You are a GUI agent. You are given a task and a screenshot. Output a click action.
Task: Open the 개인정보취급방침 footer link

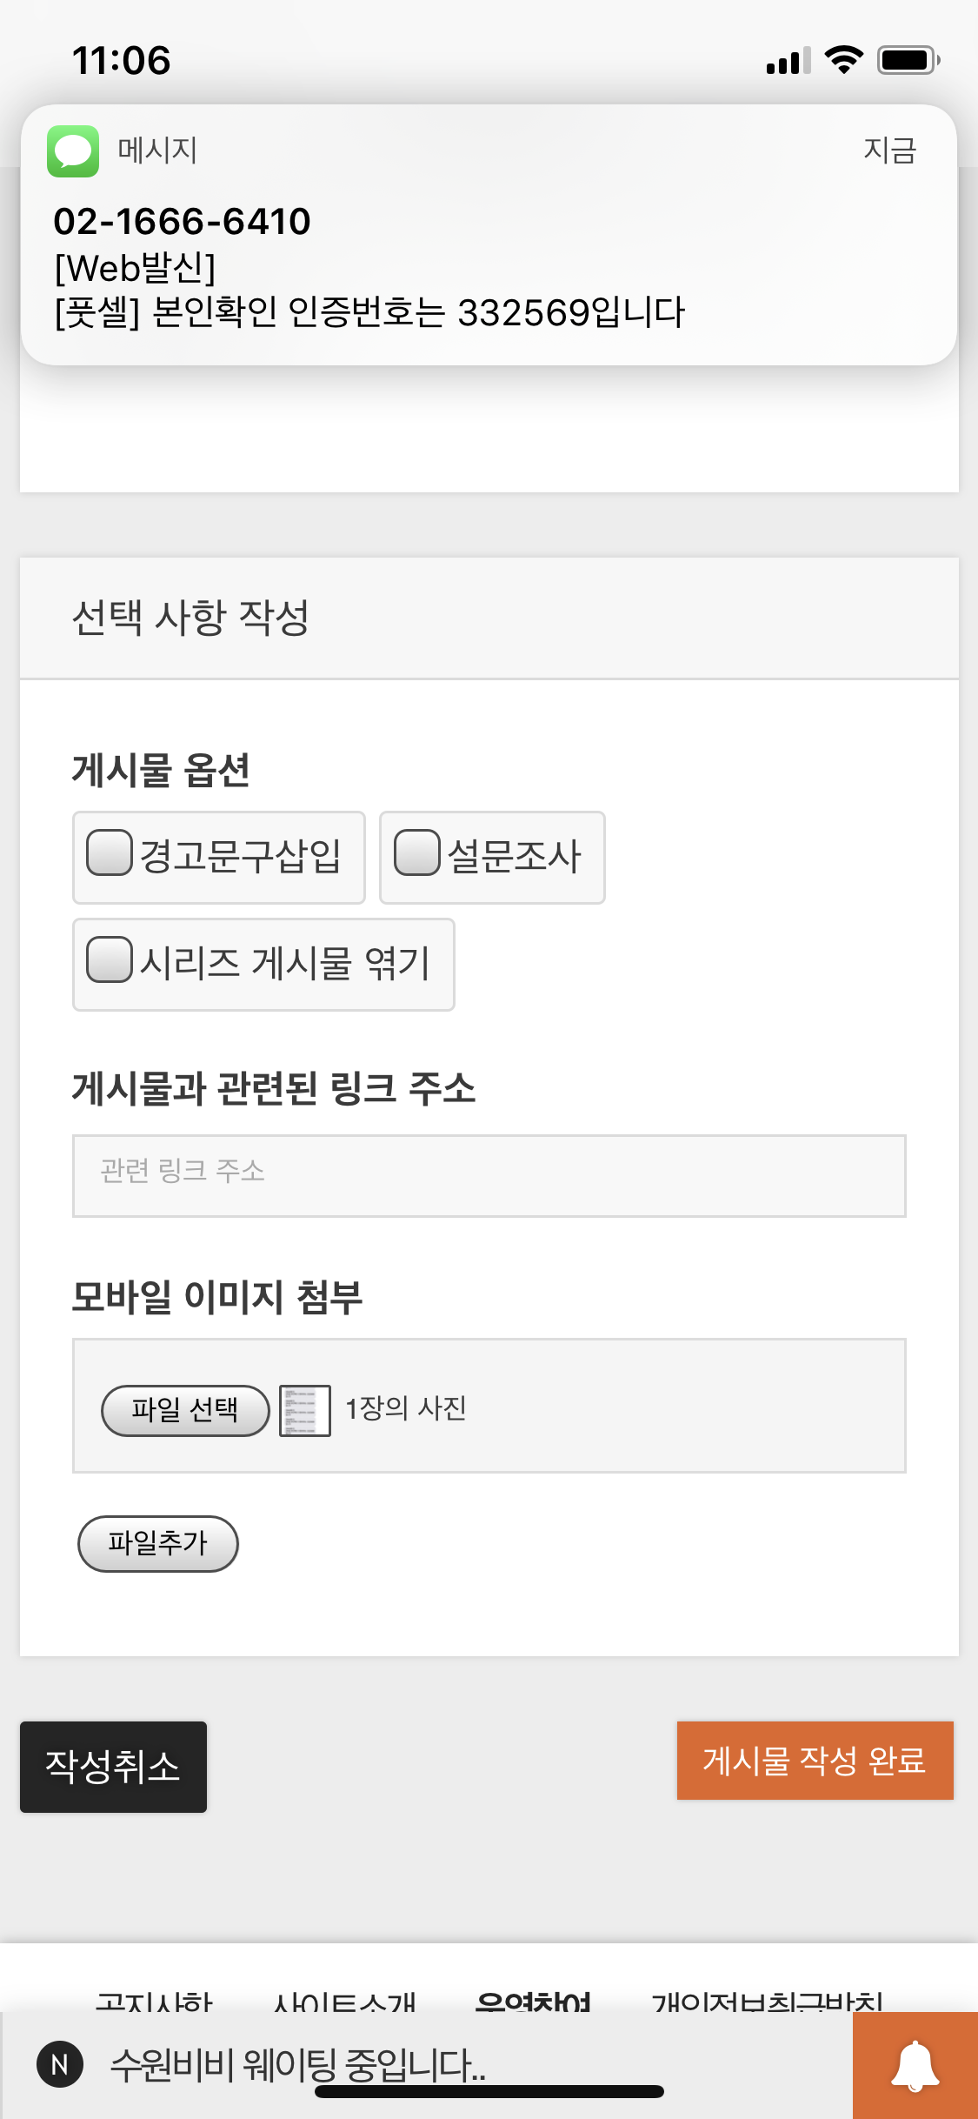768,2001
